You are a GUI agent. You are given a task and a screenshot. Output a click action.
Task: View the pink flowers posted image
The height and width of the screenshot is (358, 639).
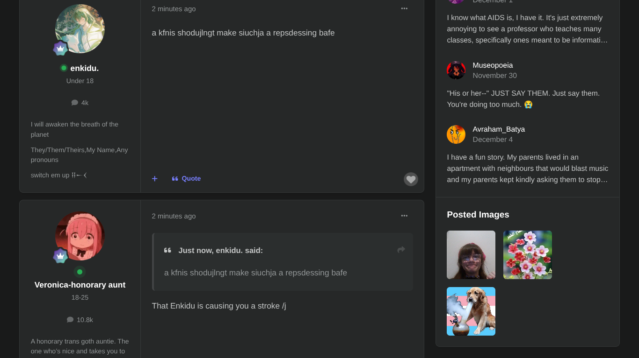528,255
